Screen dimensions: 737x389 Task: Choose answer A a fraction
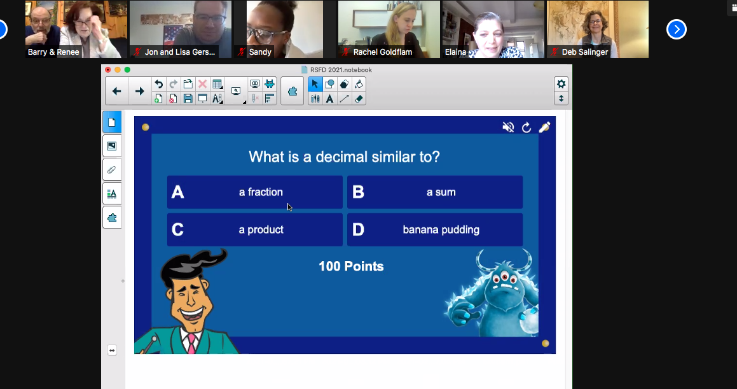[x=255, y=192]
